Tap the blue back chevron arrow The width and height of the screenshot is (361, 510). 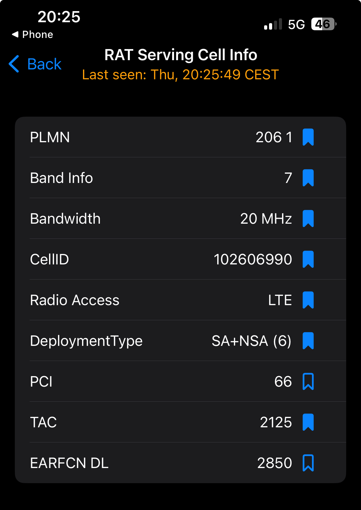tap(14, 64)
